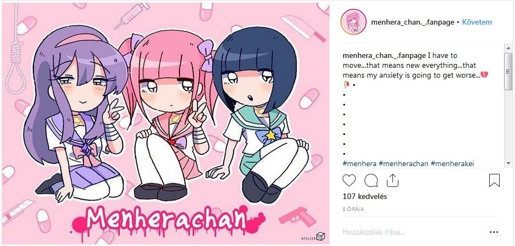
Task: Click the caption scrollbar down arrow
Action: [508, 163]
